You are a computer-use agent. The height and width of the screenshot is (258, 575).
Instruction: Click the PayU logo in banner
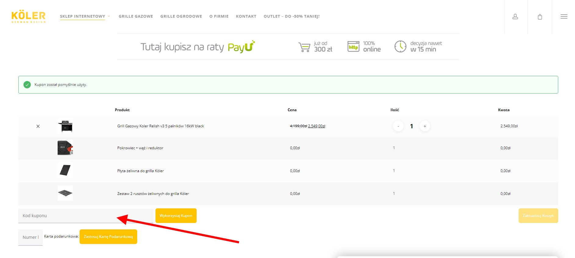[241, 47]
